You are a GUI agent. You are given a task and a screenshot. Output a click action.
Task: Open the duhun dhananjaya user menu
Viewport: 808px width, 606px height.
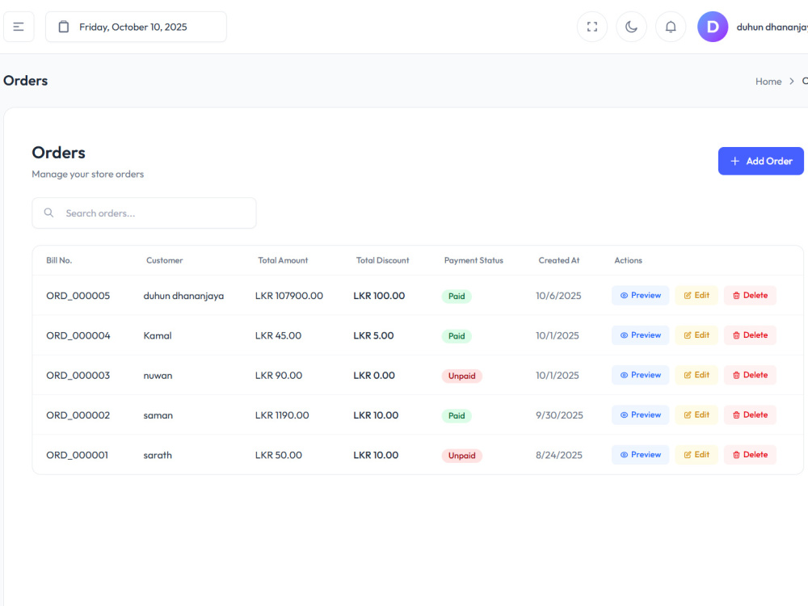pyautogui.click(x=772, y=27)
